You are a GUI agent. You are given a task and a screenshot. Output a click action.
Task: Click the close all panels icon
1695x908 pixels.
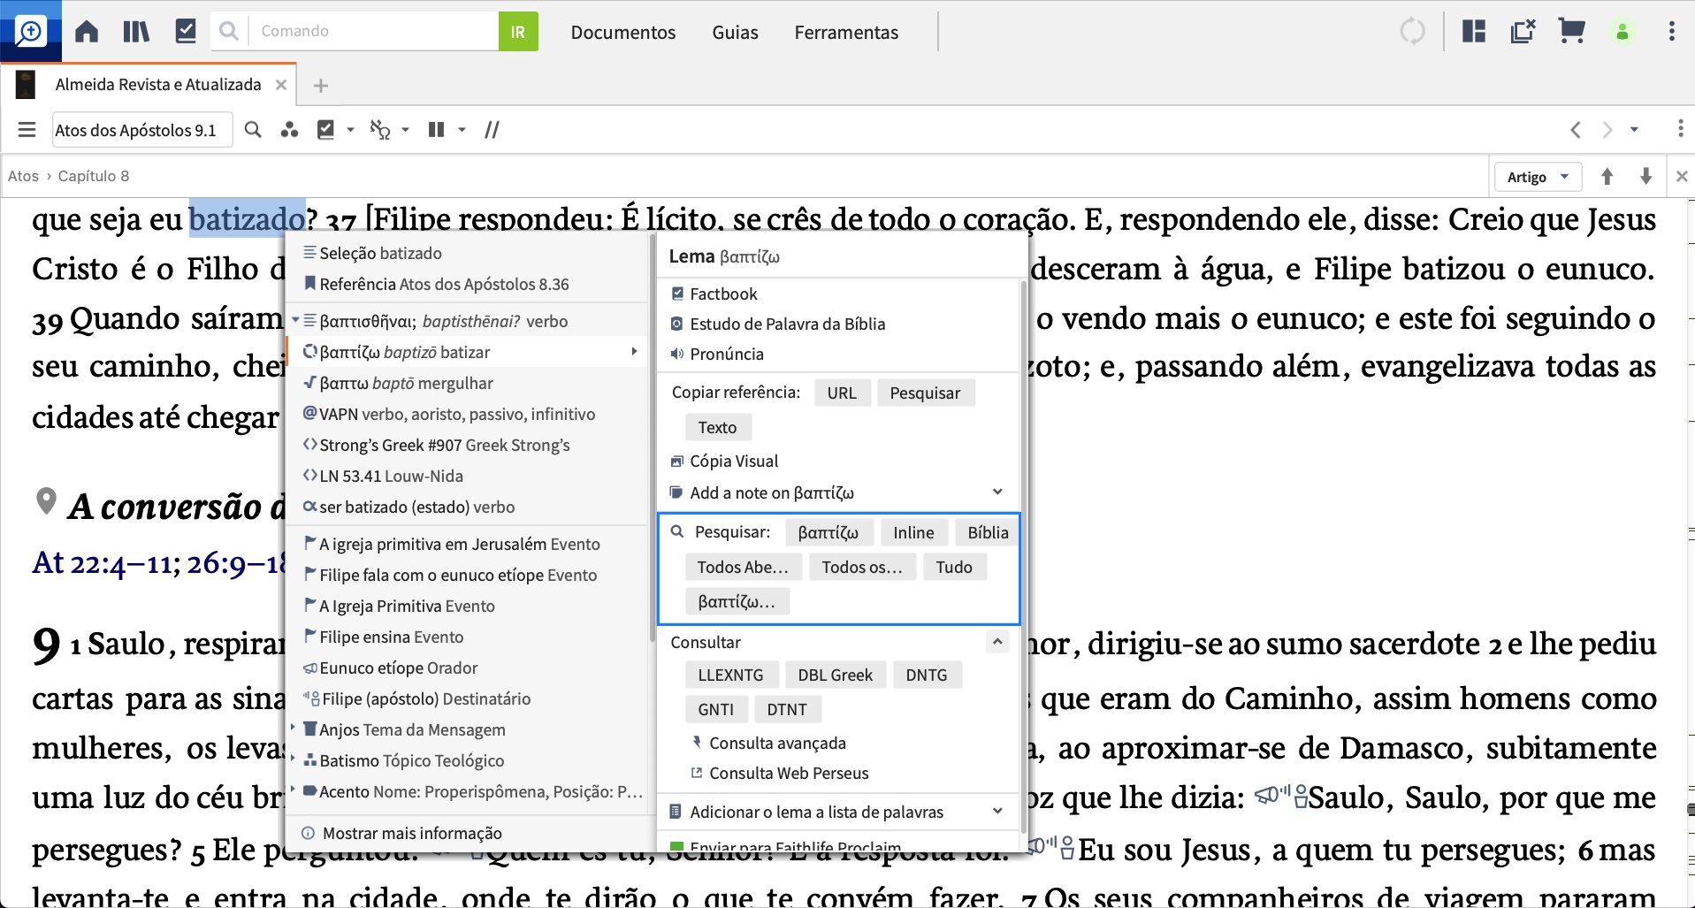(x=1523, y=32)
